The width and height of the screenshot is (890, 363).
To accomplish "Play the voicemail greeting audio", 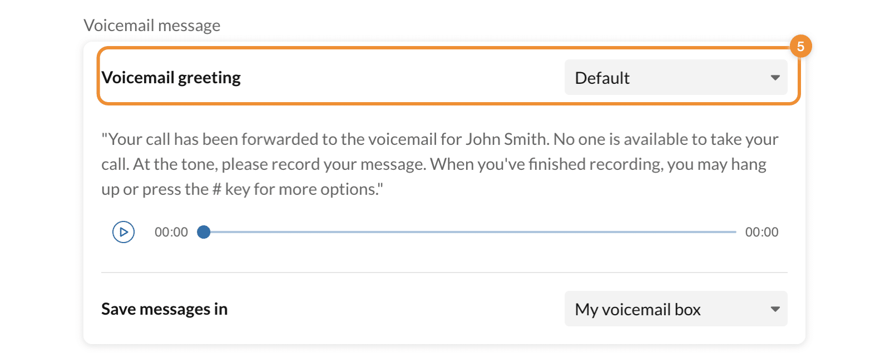I will (x=123, y=232).
